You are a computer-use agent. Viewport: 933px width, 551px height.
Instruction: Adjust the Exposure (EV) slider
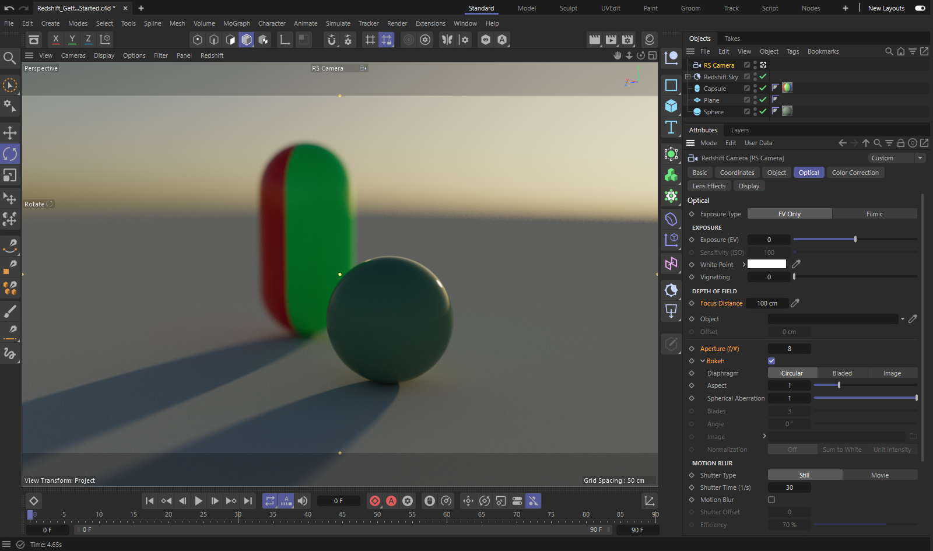[855, 240]
